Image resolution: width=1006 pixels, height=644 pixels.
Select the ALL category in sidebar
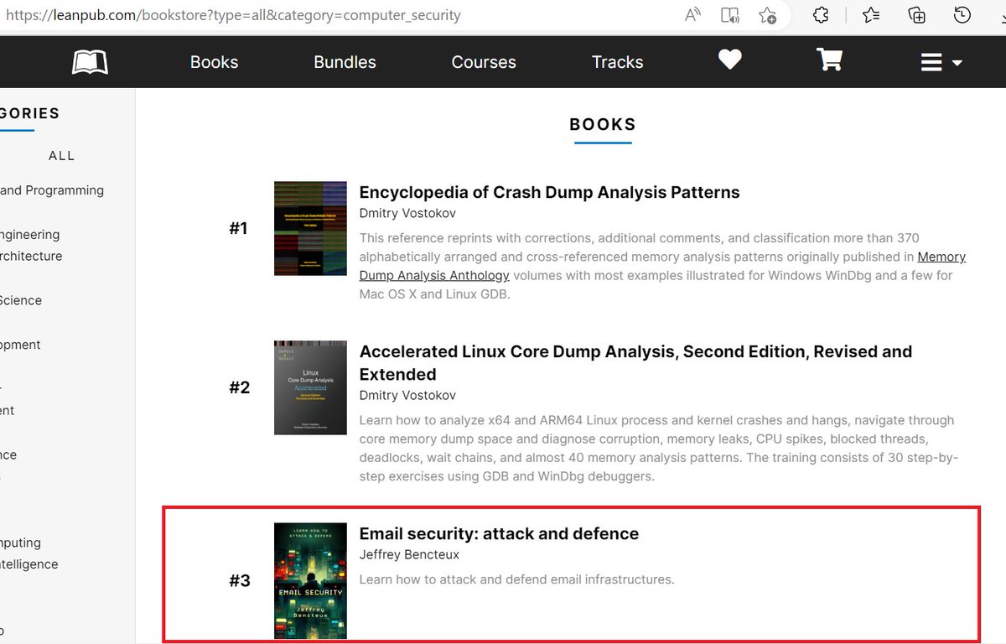pos(62,156)
